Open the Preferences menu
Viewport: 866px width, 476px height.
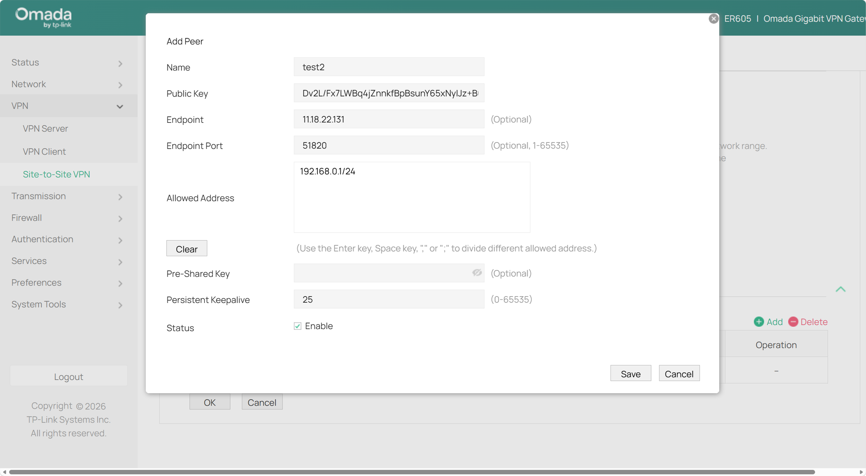click(x=36, y=283)
